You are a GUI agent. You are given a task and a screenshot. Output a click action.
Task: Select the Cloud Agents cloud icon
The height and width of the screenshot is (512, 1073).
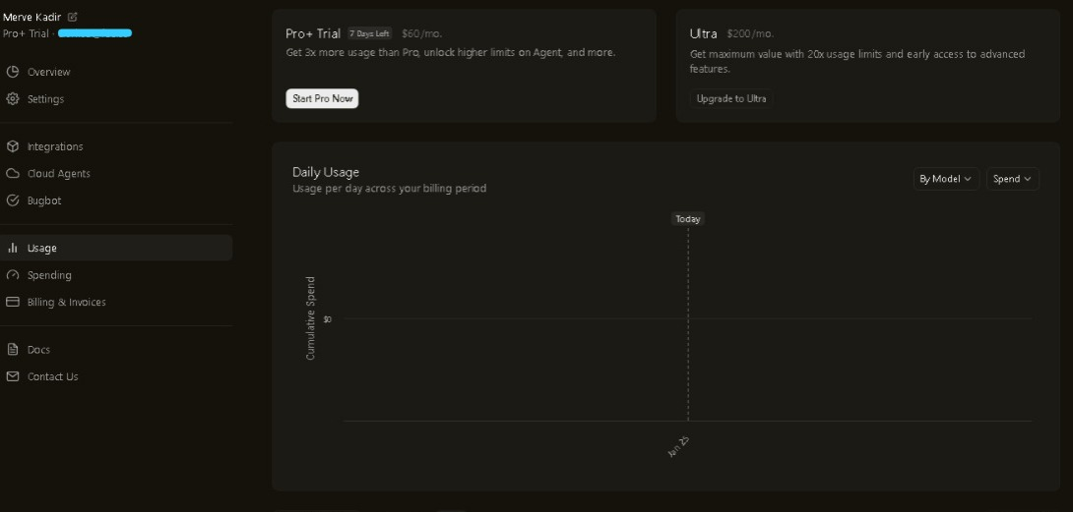[13, 174]
